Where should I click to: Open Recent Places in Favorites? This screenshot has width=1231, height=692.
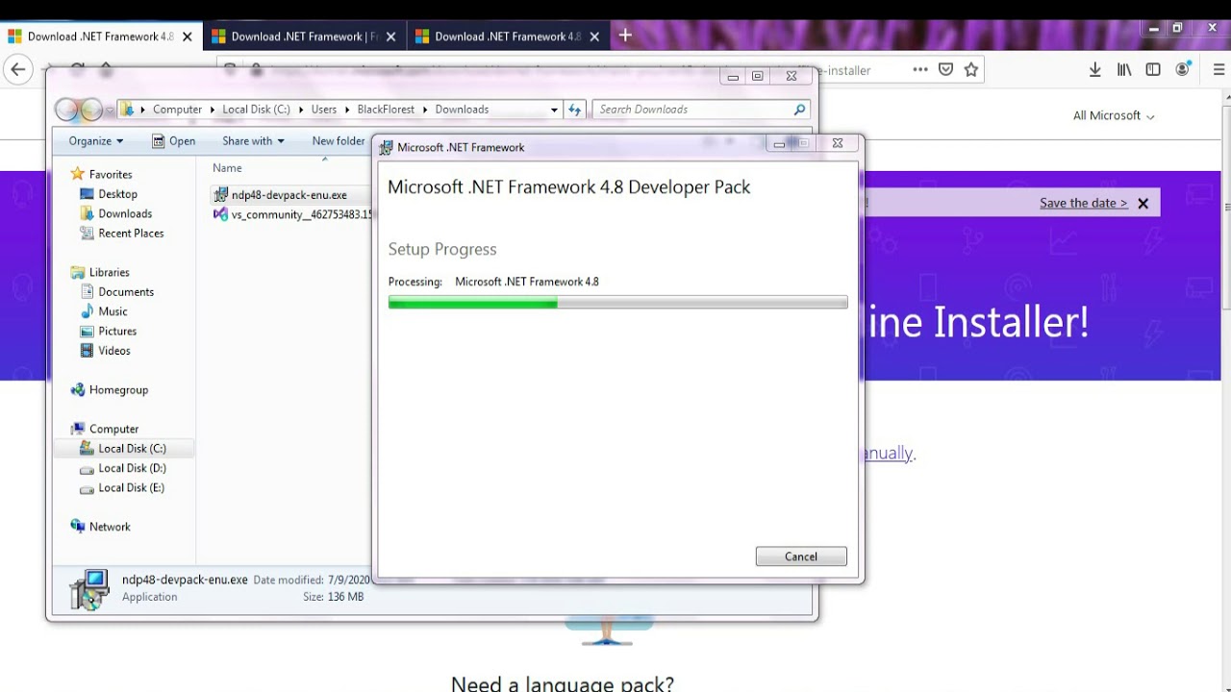(131, 233)
